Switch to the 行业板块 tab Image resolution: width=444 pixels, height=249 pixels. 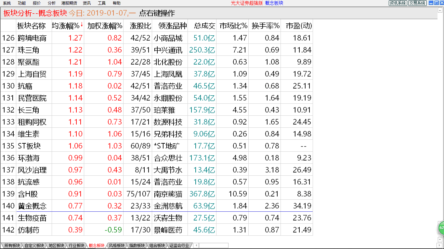[76, 245]
